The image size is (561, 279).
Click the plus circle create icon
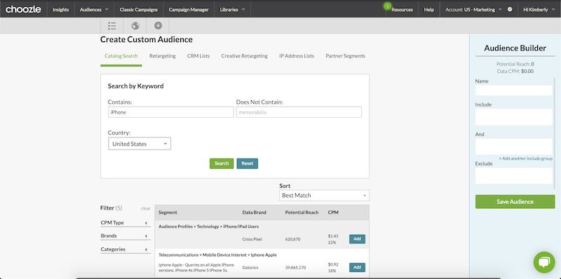coord(158,26)
